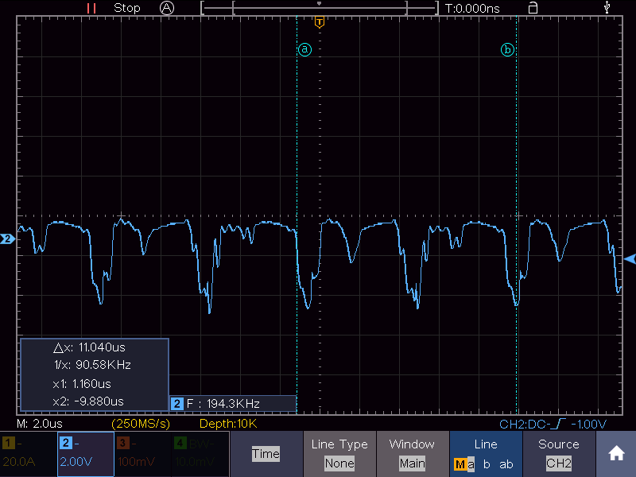Click the F : 194.3KHz frequency measurement

(223, 404)
